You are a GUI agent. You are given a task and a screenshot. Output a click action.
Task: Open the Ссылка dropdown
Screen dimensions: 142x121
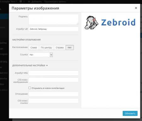41,55
